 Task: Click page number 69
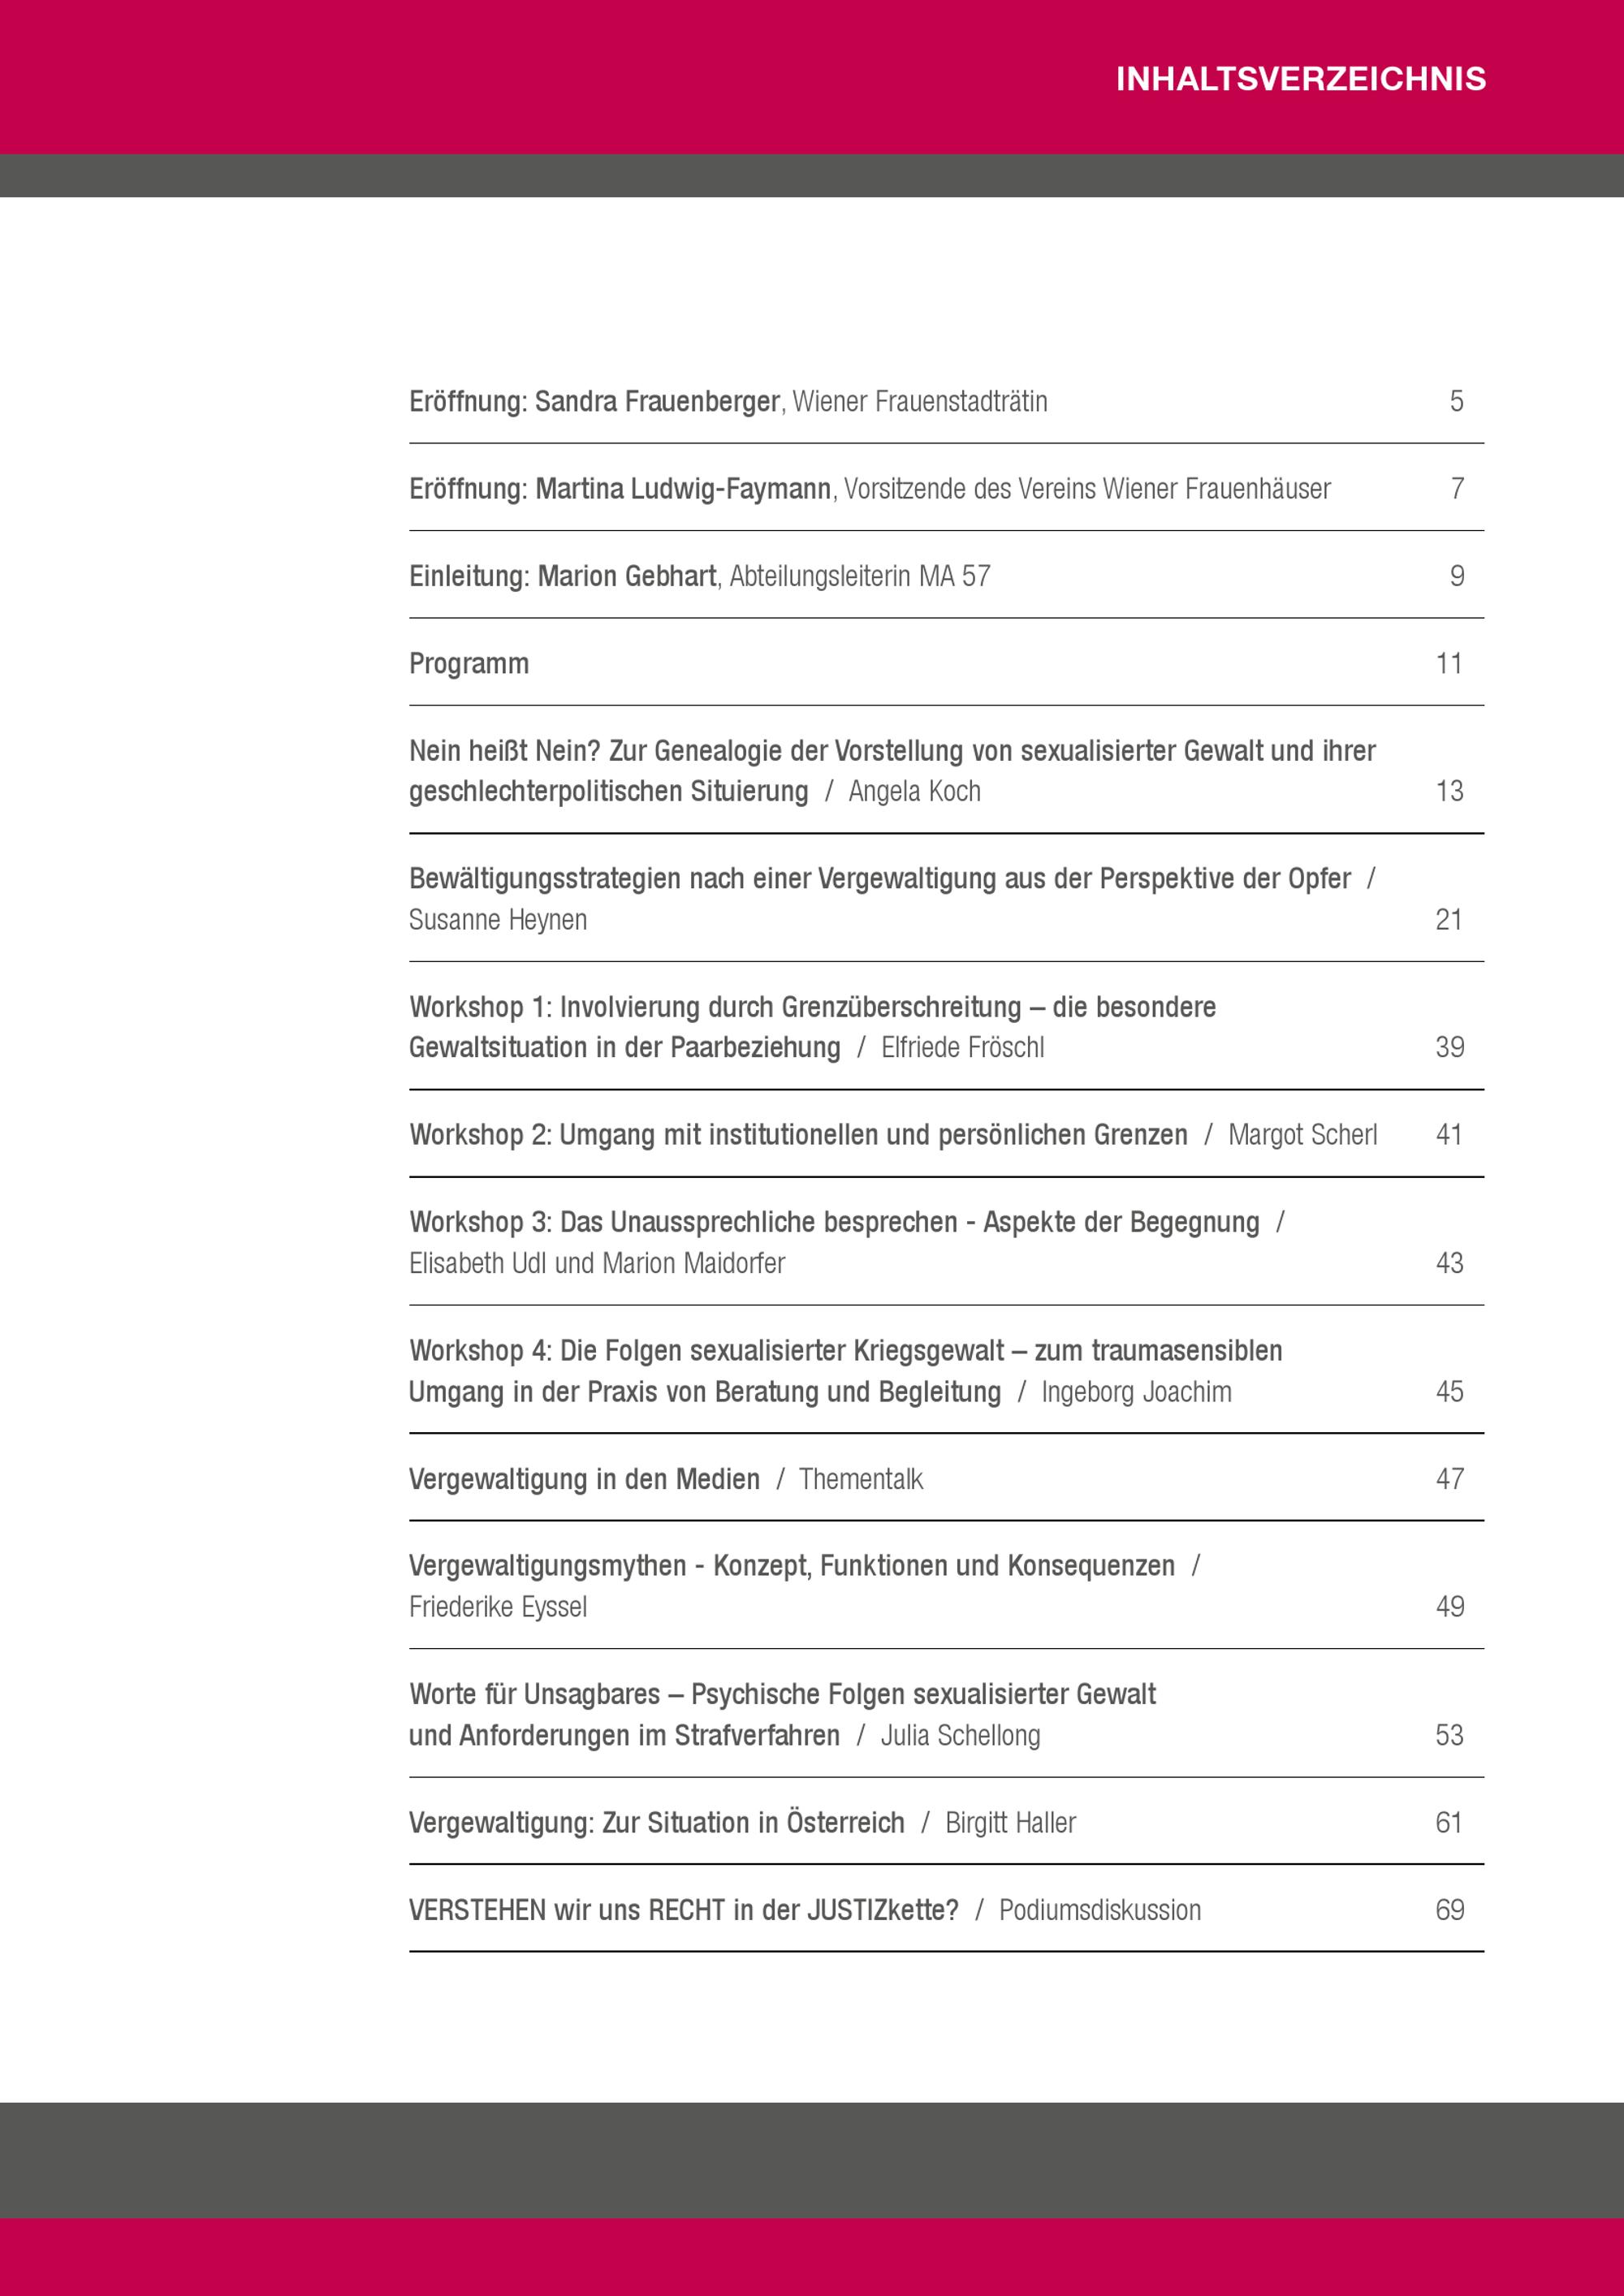click(x=1449, y=1910)
